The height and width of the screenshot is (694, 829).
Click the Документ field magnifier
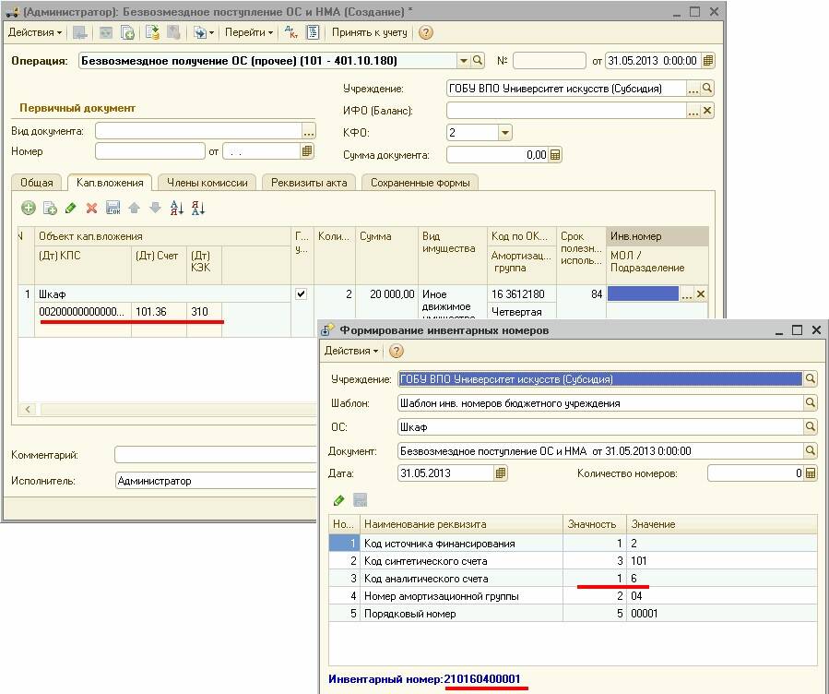tap(810, 450)
